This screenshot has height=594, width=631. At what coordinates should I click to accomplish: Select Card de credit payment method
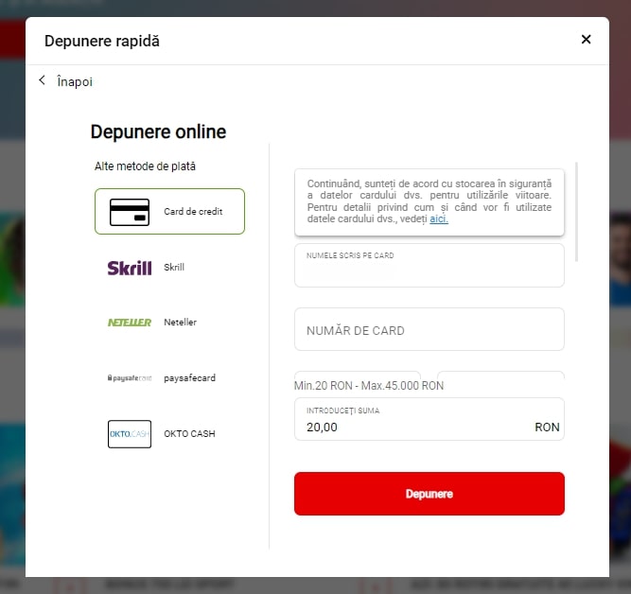coord(169,211)
